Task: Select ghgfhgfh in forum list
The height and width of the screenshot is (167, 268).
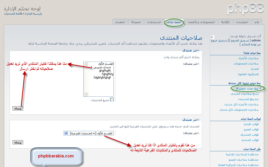Action: point(105,71)
